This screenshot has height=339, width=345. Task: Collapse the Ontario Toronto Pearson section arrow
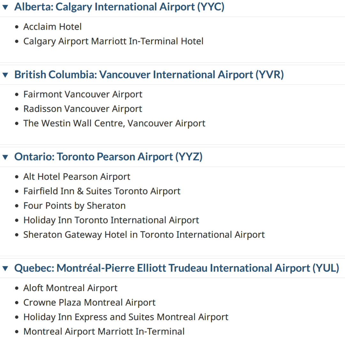coord(5,157)
